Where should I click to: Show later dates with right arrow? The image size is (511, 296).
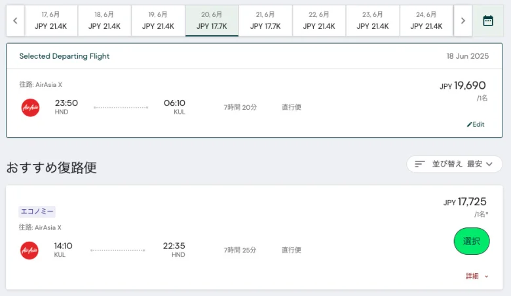click(x=463, y=21)
